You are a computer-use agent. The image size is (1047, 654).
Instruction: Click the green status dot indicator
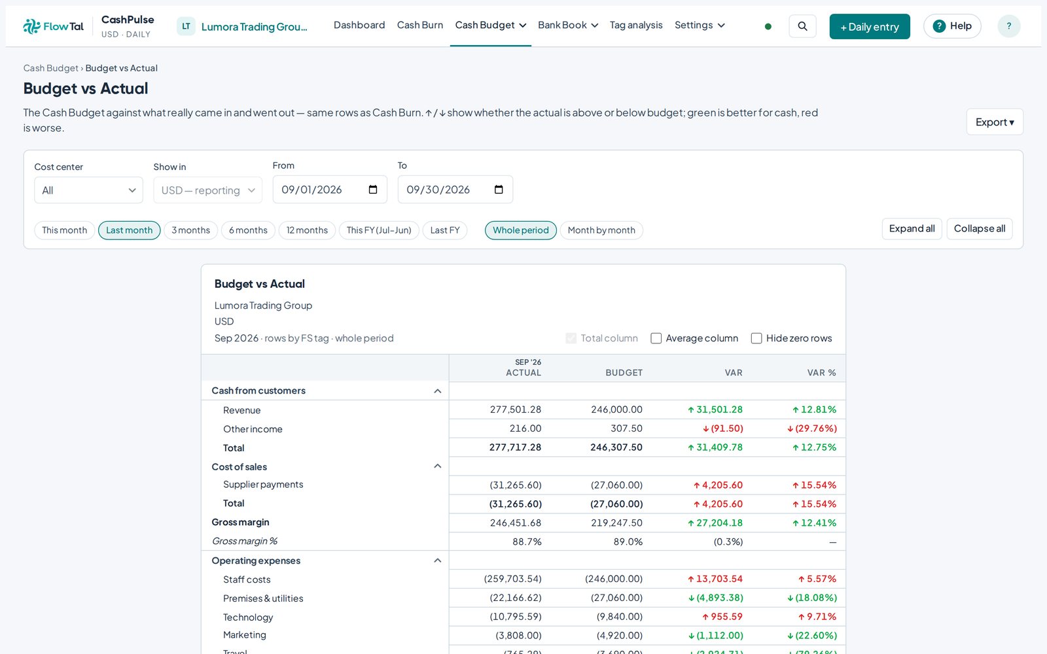(768, 27)
